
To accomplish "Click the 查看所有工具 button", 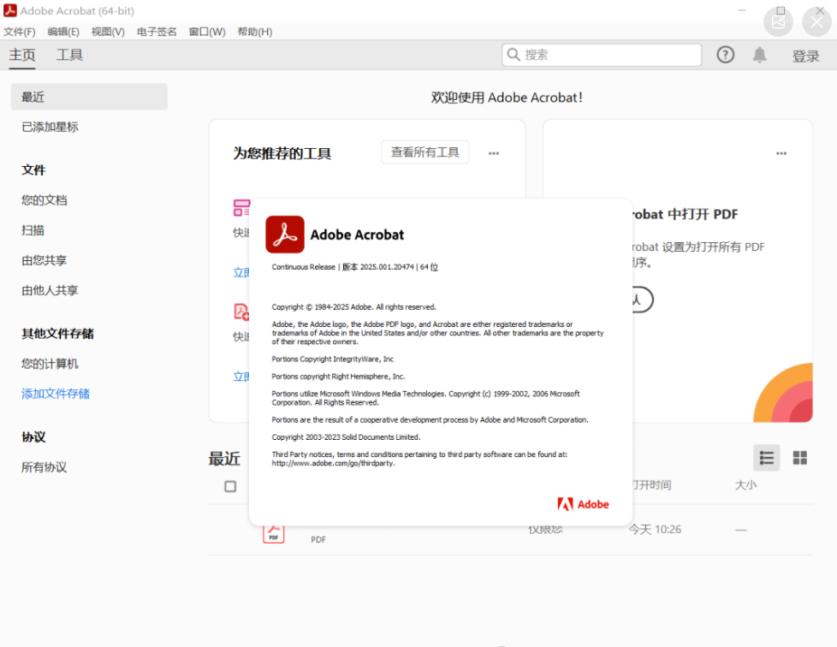I will tap(424, 152).
